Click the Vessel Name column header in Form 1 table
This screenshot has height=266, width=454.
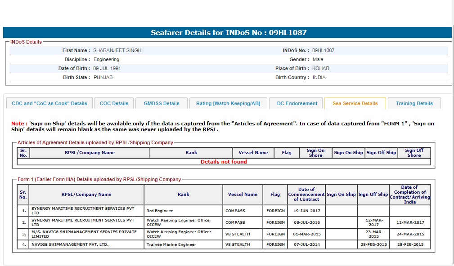pos(243,195)
